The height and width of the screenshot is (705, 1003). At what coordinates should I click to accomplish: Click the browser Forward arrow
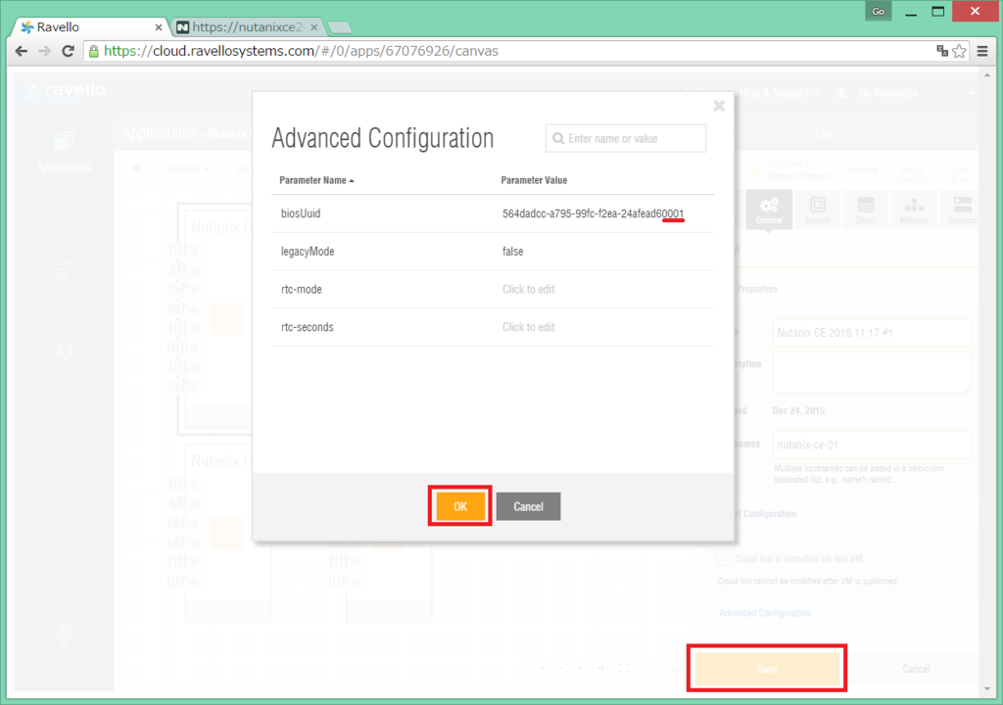(44, 51)
